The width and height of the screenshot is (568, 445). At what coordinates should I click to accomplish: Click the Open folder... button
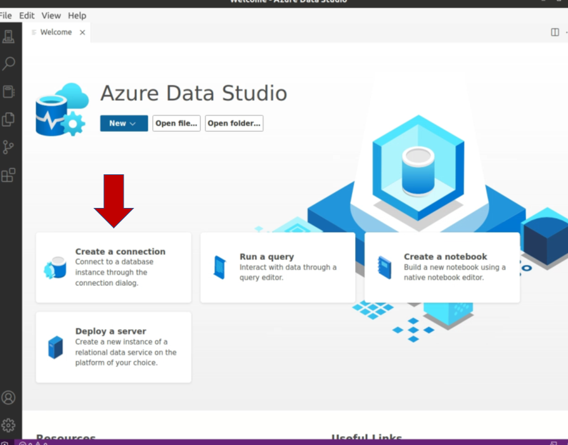tap(234, 123)
